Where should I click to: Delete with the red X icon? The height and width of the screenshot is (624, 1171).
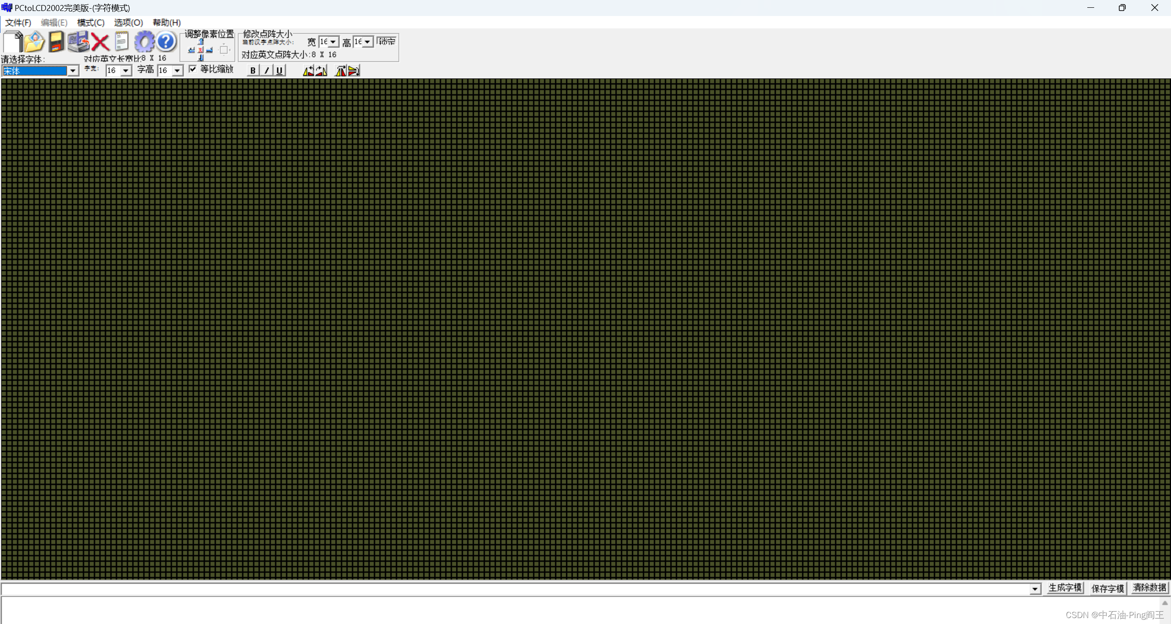point(100,43)
